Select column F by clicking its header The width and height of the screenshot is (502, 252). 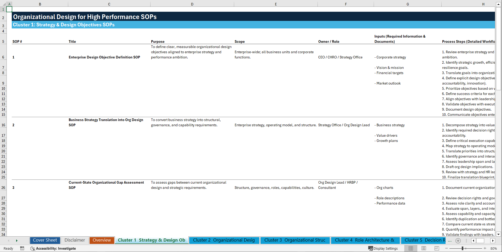[x=346, y=4]
